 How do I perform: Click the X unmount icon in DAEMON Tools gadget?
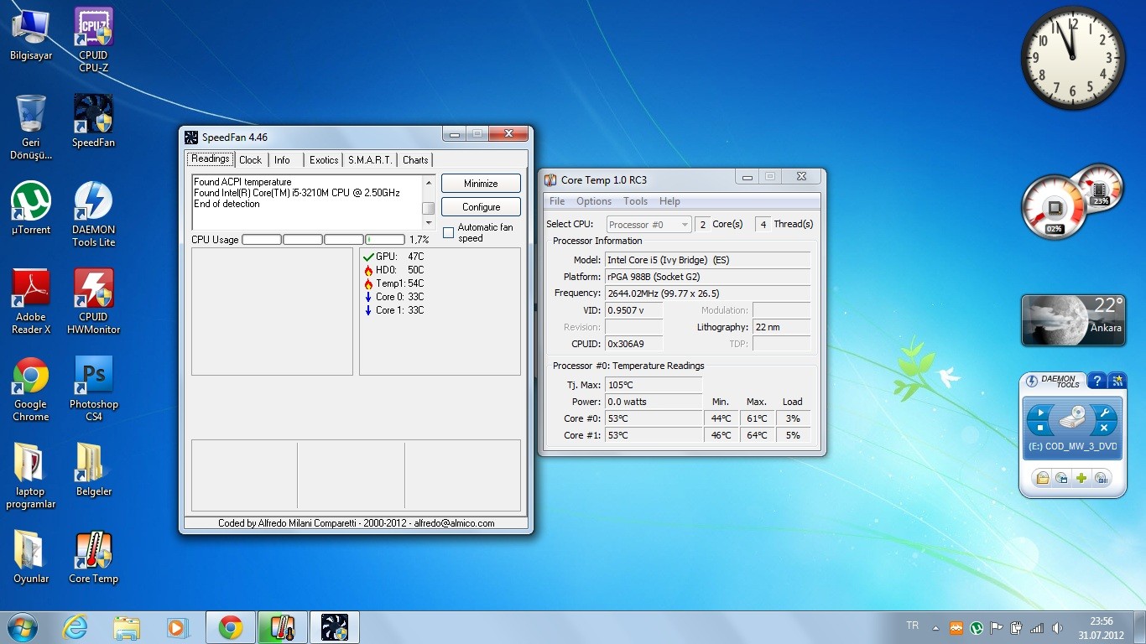click(x=1104, y=428)
